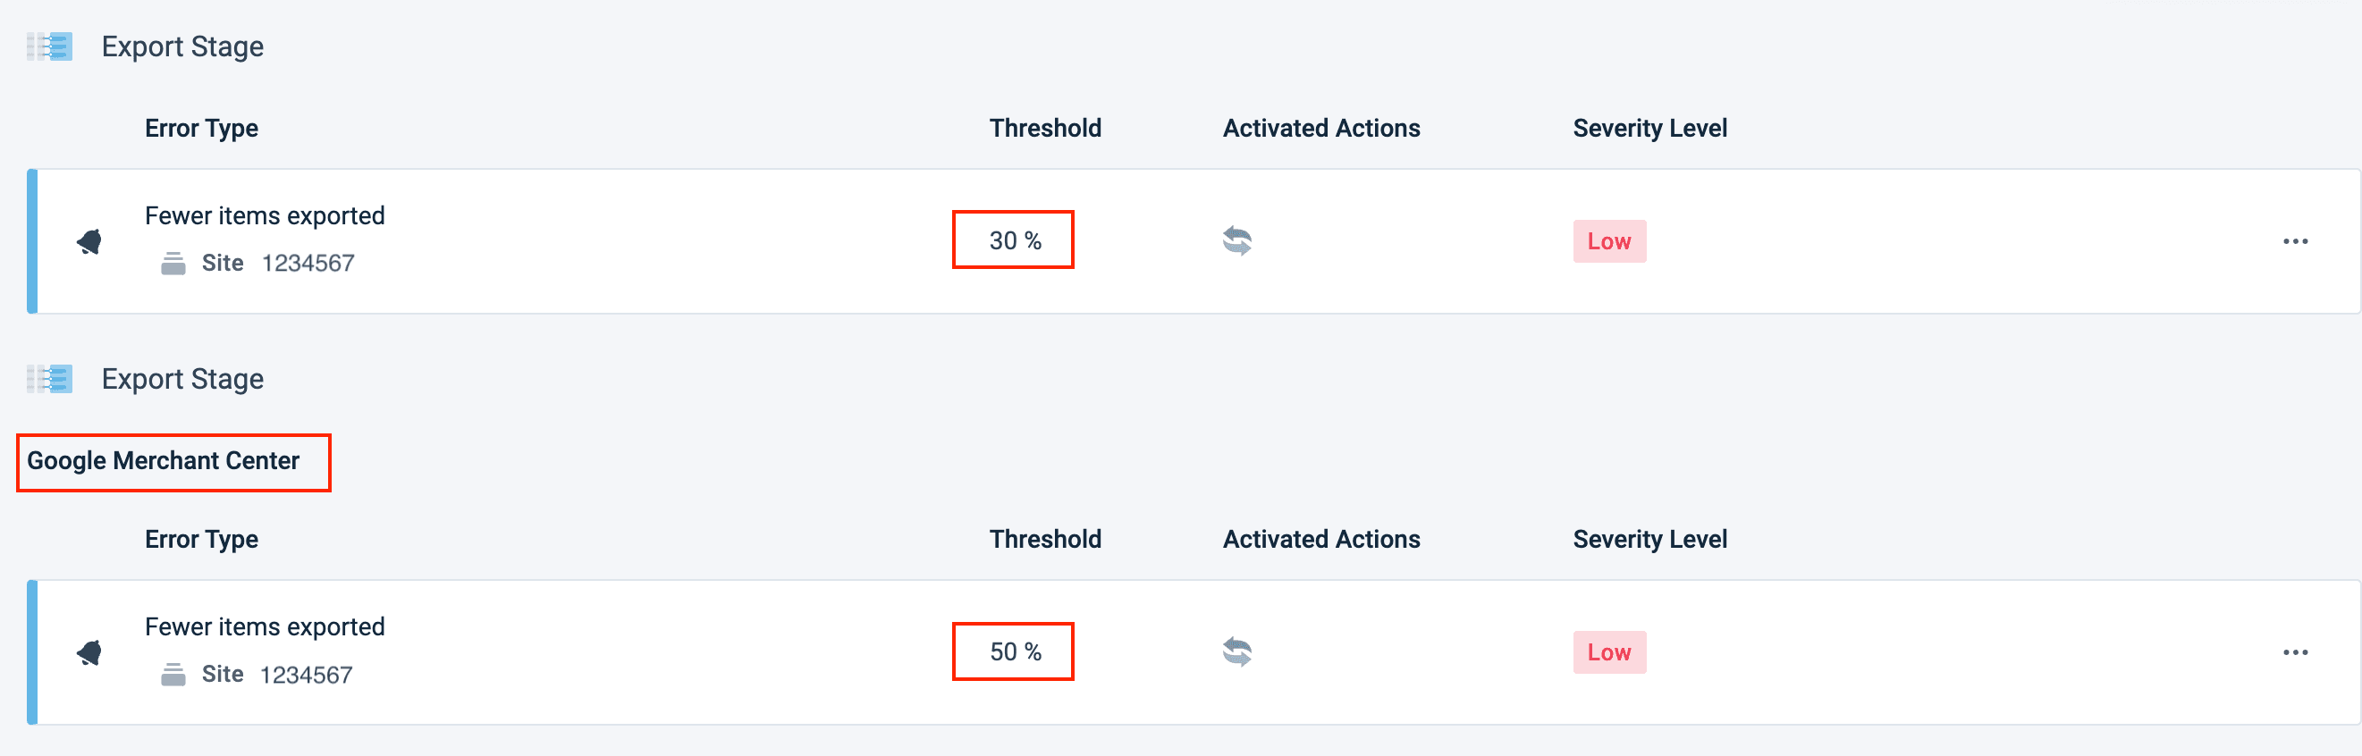Screen dimensions: 2362x756
Task: Click the bell icon in the 30% threshold alert
Action: (90, 242)
